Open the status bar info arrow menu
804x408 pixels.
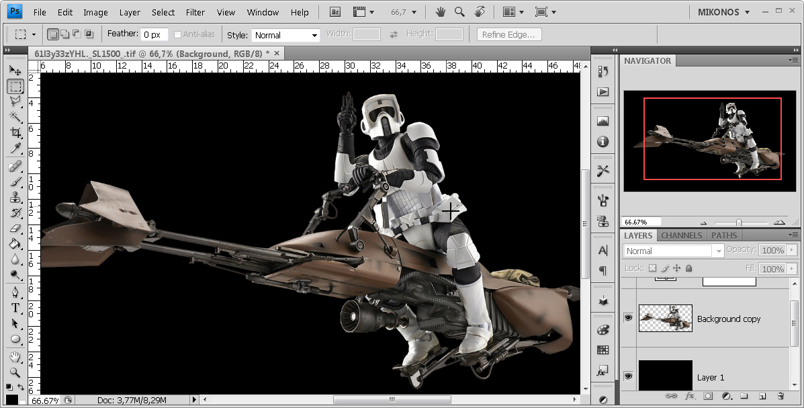pos(194,399)
